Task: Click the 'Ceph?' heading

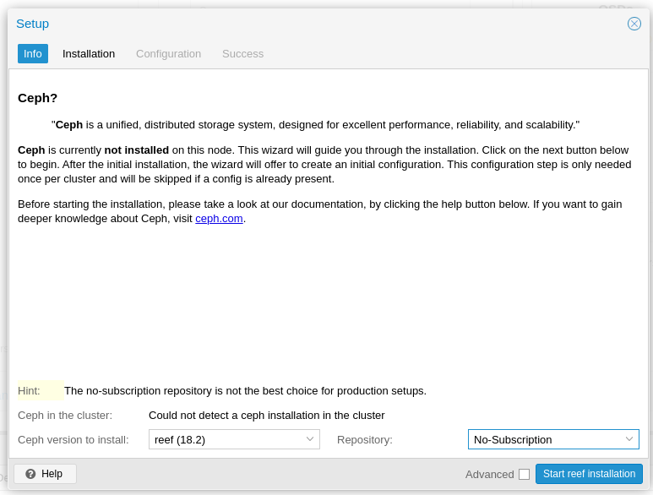Action: click(x=38, y=97)
